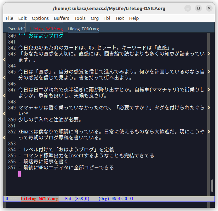Click left fringe continuation arrow beside って毎朝のブログ
Image resolution: width=218 pixels, height=211 pixels.
[4, 138]
